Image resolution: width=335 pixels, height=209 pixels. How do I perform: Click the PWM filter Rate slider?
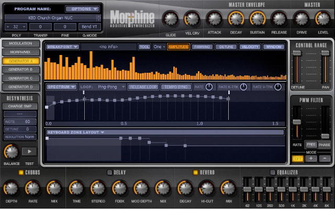click(297, 122)
